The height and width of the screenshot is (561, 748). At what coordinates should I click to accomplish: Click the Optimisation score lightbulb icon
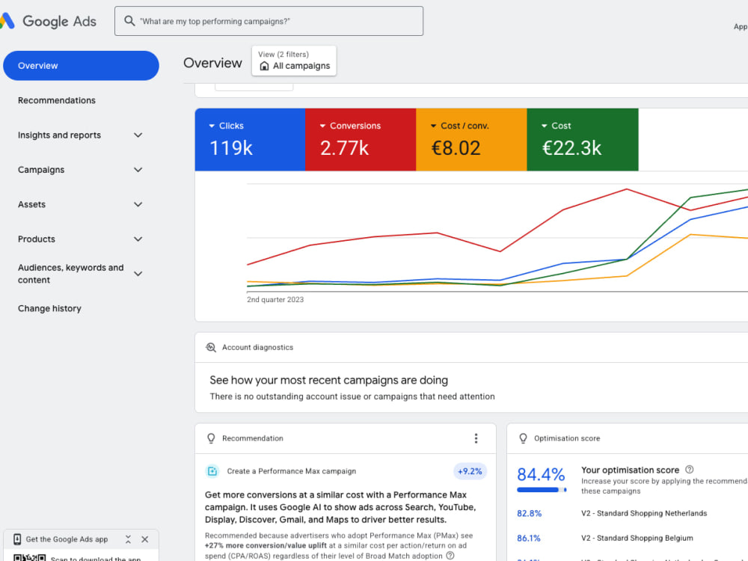click(523, 438)
